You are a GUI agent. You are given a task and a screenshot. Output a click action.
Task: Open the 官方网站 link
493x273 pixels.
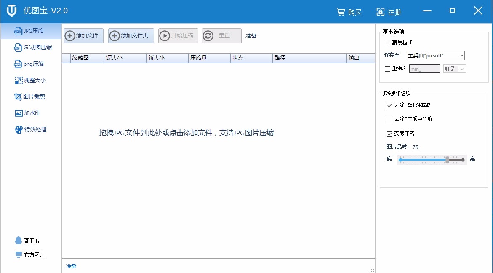(x=34, y=255)
